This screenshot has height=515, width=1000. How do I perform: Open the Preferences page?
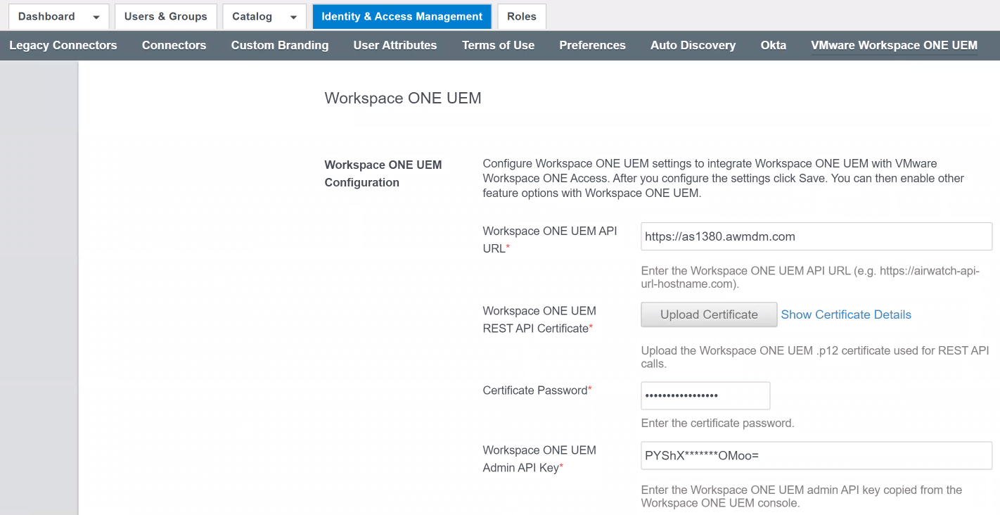click(x=592, y=45)
